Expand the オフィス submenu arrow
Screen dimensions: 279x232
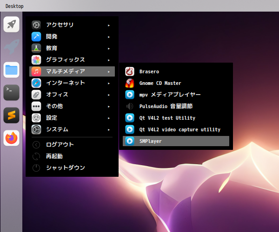pyautogui.click(x=109, y=95)
